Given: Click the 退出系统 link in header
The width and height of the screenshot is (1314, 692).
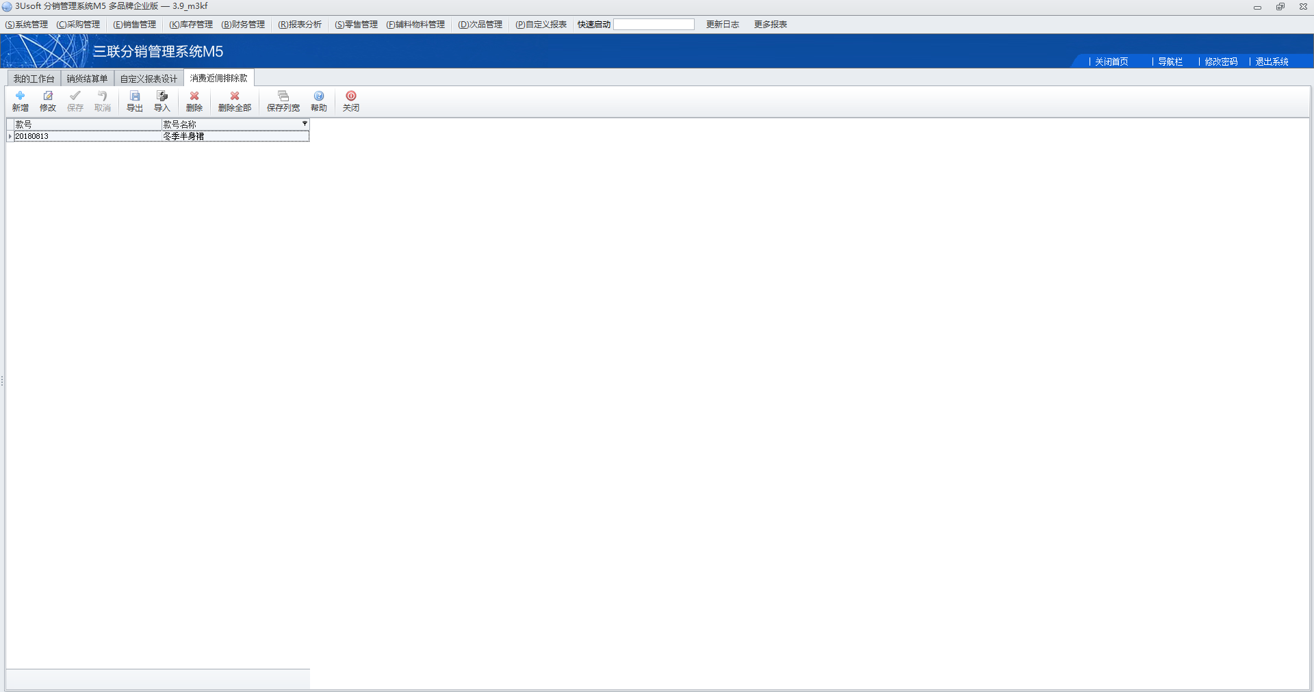Looking at the screenshot, I should [1272, 62].
